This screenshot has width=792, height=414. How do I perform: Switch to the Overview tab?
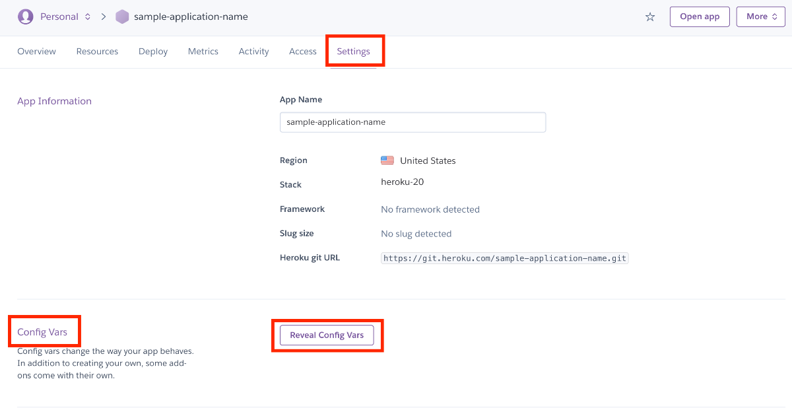pos(36,52)
